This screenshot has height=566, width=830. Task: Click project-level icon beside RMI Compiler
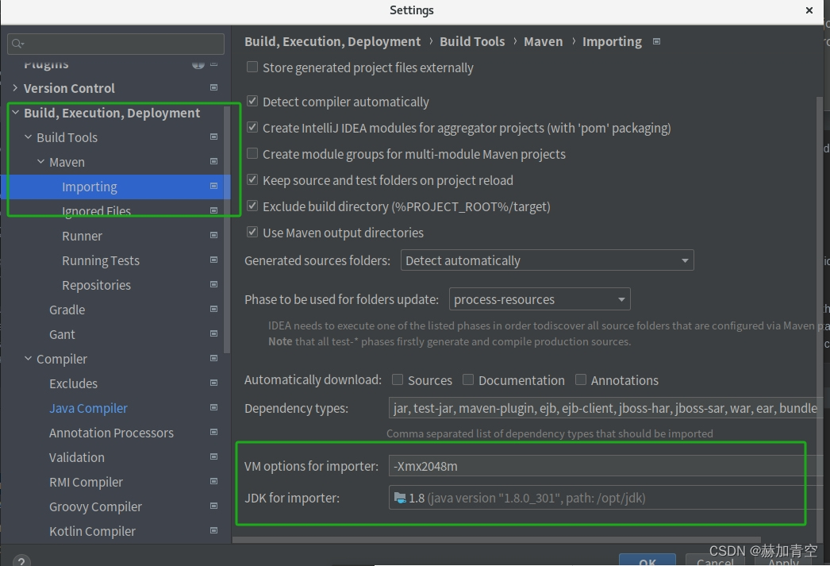pyautogui.click(x=214, y=481)
